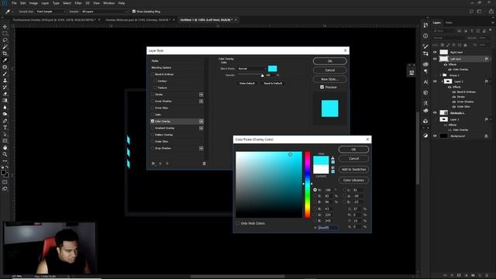
Task: Open the Sample All Layers dropdown
Action: click(104, 12)
